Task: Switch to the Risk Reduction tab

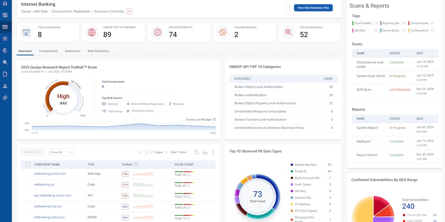Action: click(x=98, y=51)
